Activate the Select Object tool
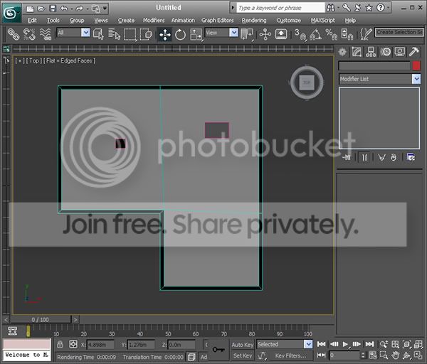The height and width of the screenshot is (364, 427). click(98, 35)
